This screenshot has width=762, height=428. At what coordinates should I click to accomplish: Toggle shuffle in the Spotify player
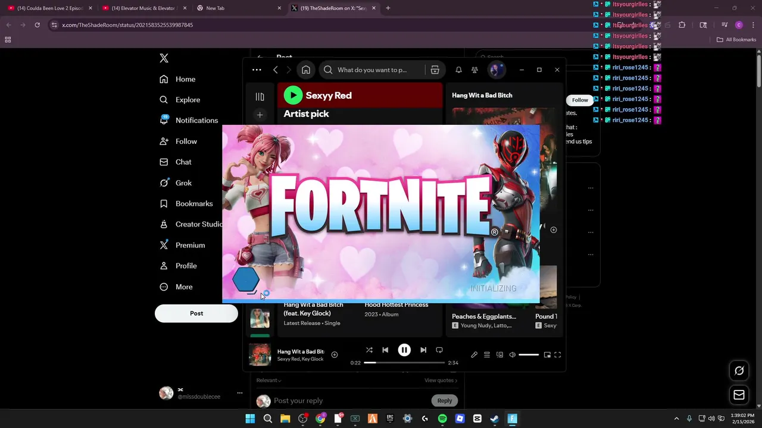[369, 350]
